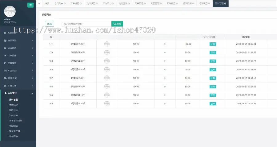This screenshot has width=277, height=147.
Task: Toggle the green status badge in row 167
Action: [213, 78]
